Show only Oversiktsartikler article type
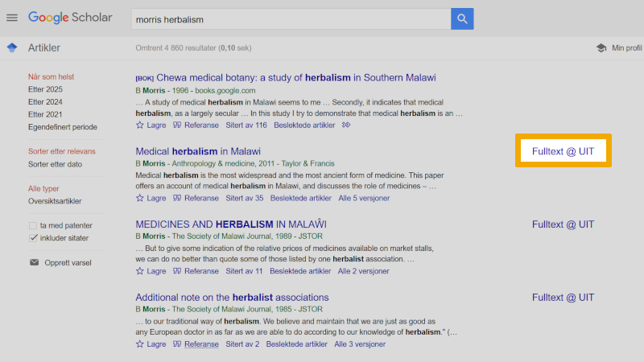Viewport: 644px width, 362px height. 55,201
